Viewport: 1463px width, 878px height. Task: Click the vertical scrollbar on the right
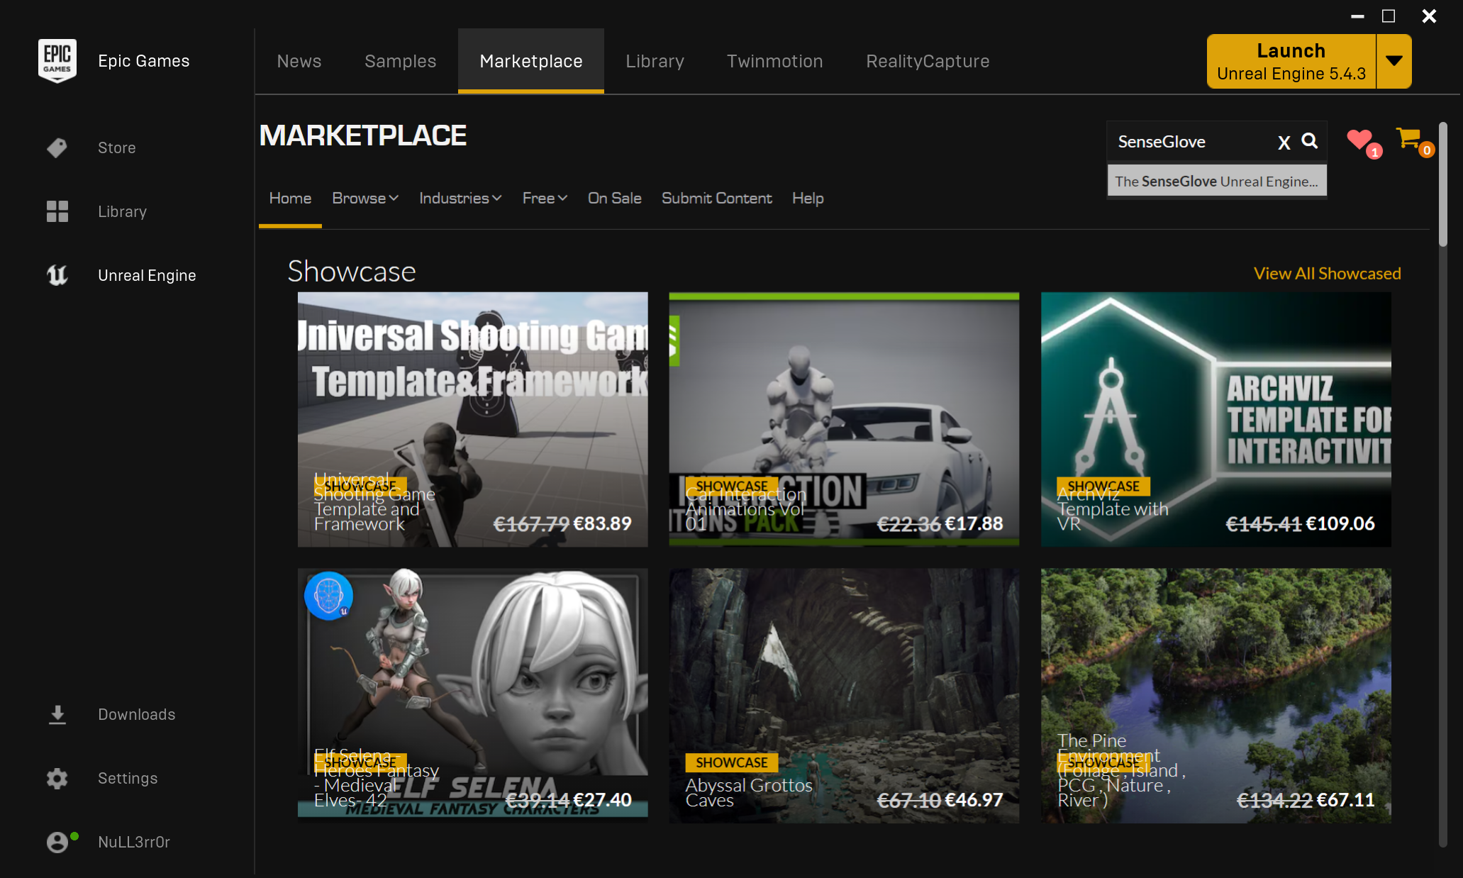pyautogui.click(x=1442, y=184)
